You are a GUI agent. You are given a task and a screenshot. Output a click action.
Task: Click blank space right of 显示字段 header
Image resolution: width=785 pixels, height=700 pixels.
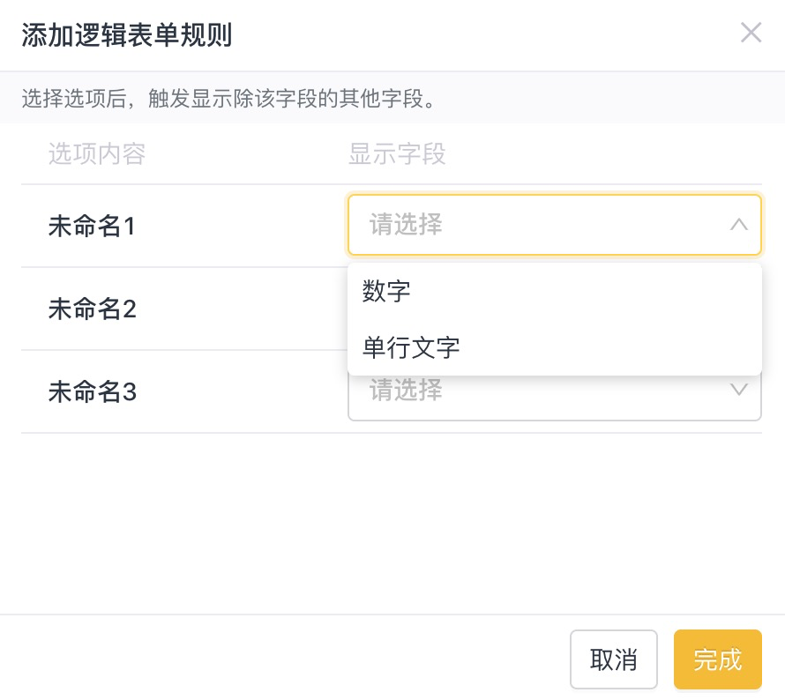609,154
